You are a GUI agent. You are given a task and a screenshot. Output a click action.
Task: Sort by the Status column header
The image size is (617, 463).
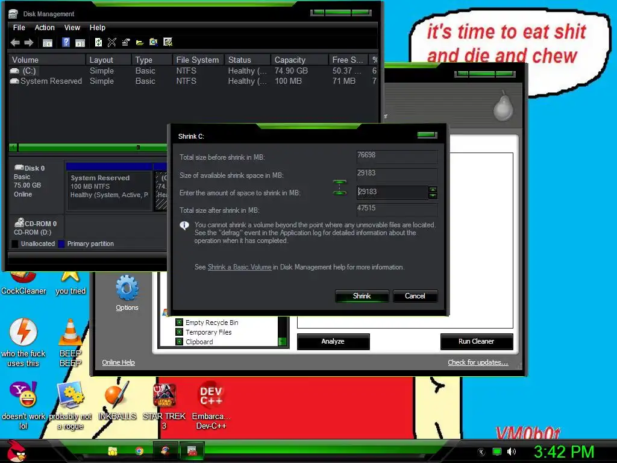click(x=247, y=60)
